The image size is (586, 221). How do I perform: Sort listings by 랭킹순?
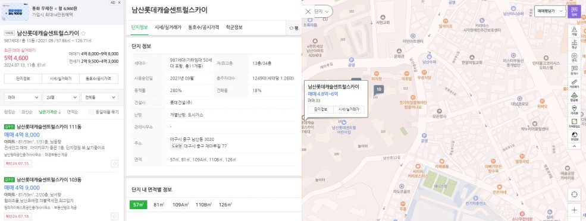[x=10, y=112]
